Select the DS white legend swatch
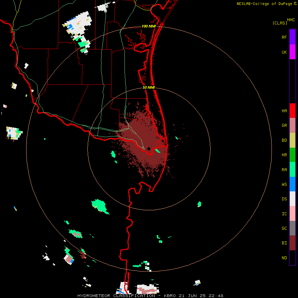This screenshot has height=298, width=298. 292,199
